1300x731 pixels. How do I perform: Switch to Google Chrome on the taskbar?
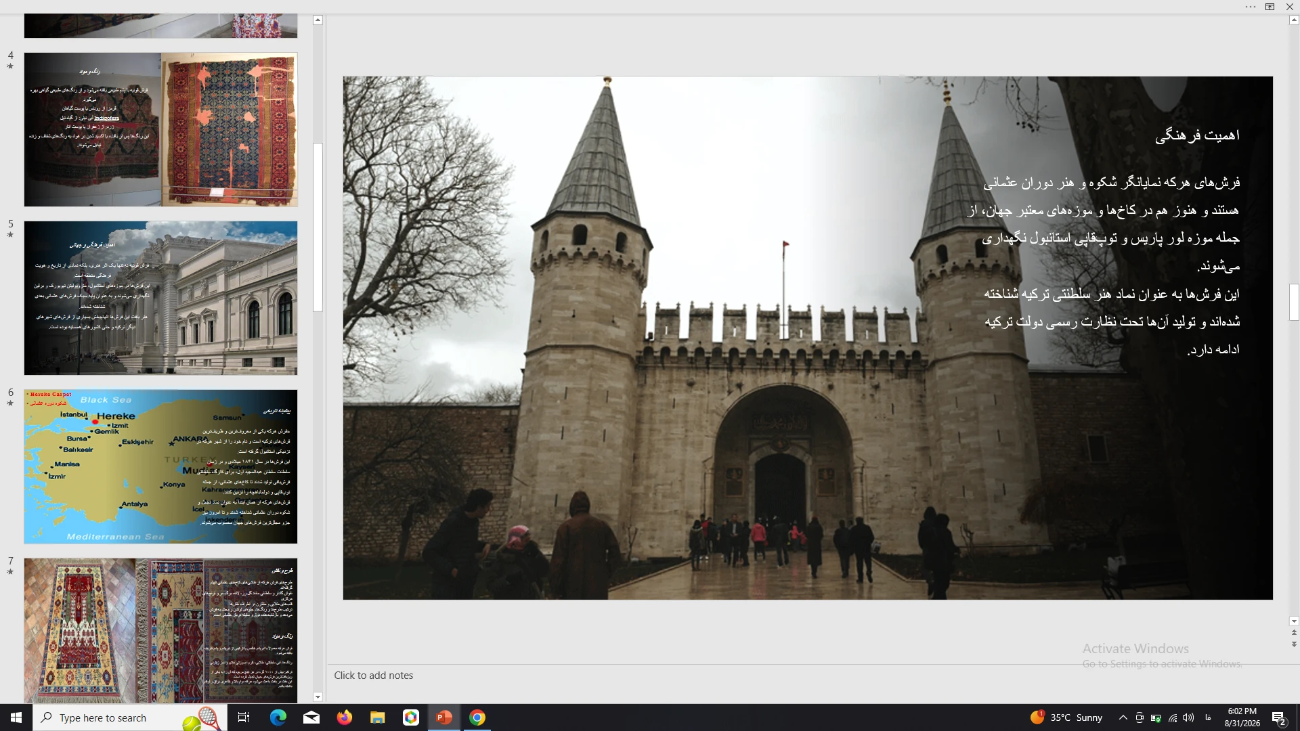(x=477, y=717)
